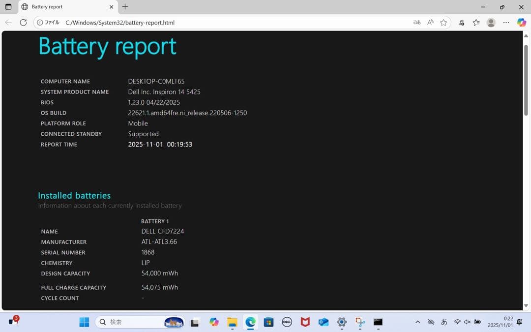Open Microsoft Store from the taskbar
This screenshot has height=332, width=531.
(x=268, y=322)
